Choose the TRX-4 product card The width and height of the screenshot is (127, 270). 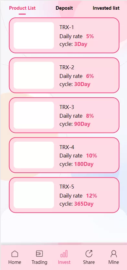64,155
